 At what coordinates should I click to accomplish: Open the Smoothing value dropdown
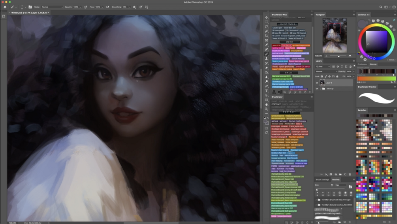click(x=130, y=7)
